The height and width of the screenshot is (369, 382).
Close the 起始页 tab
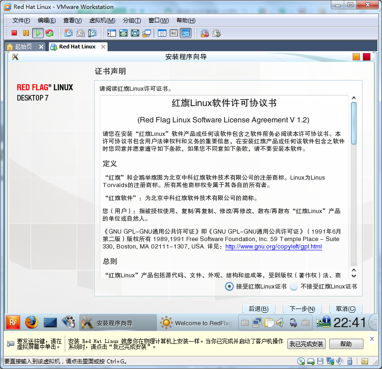[41, 47]
